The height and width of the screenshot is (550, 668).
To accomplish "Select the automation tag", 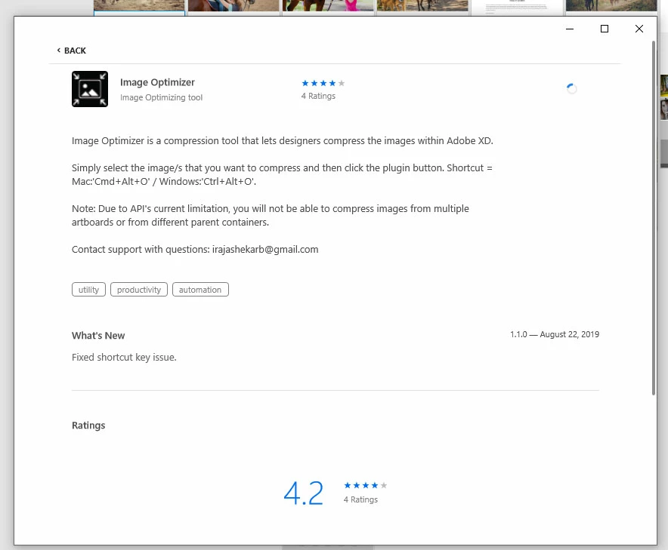I will click(x=200, y=290).
